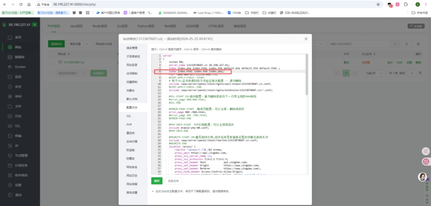The height and width of the screenshot is (206, 431).
Task: Sort by SSL证书 column arrows
Action: (x=374, y=54)
